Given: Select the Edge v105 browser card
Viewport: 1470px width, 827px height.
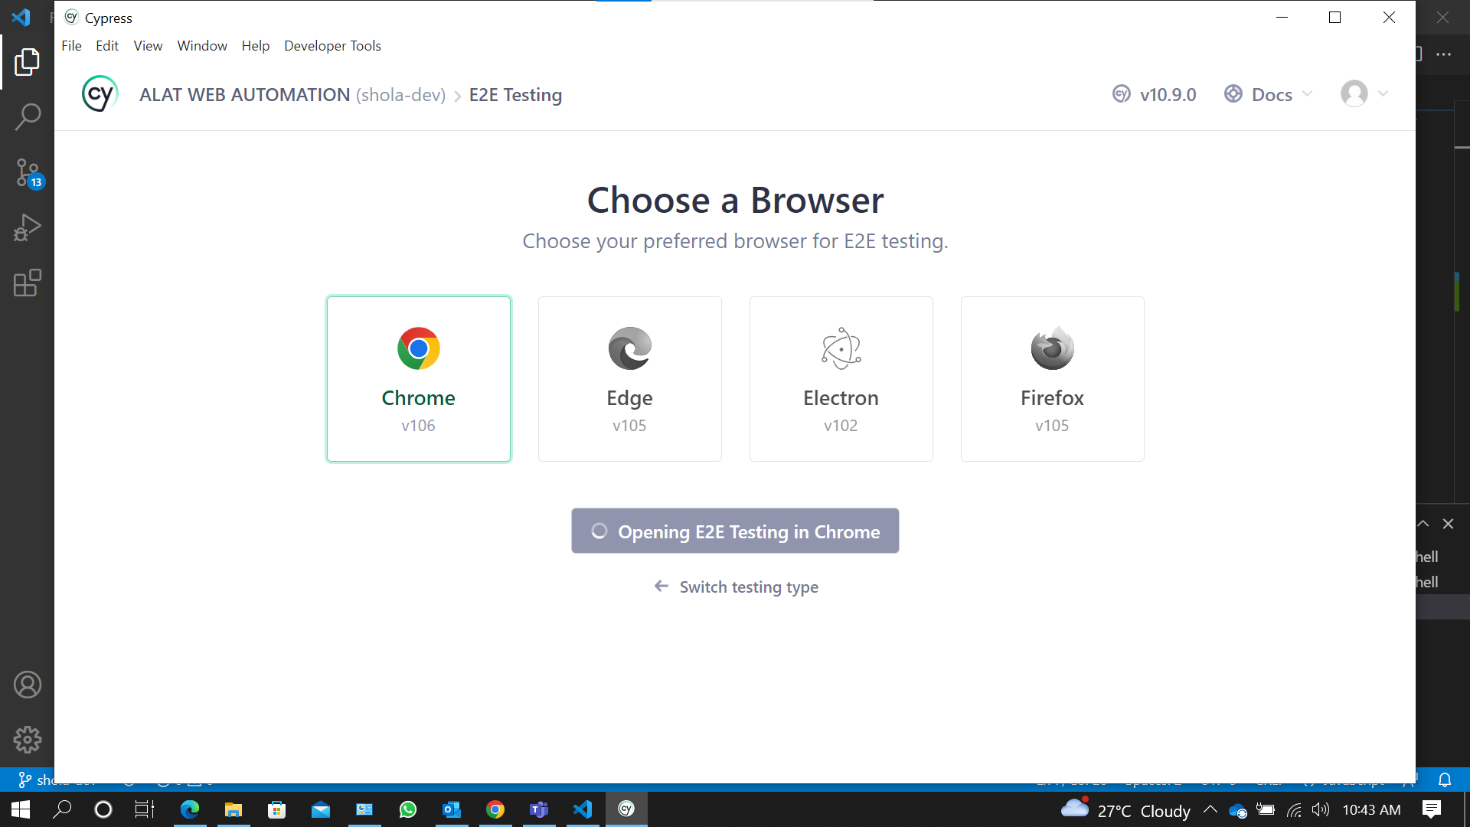Looking at the screenshot, I should (x=629, y=378).
